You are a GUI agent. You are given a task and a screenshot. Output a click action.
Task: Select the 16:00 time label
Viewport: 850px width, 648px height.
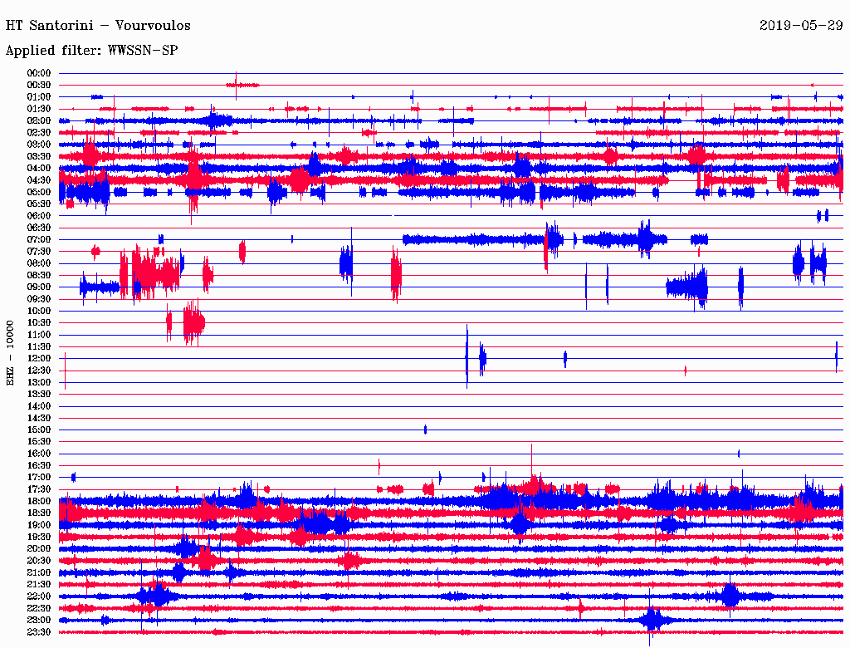39,454
